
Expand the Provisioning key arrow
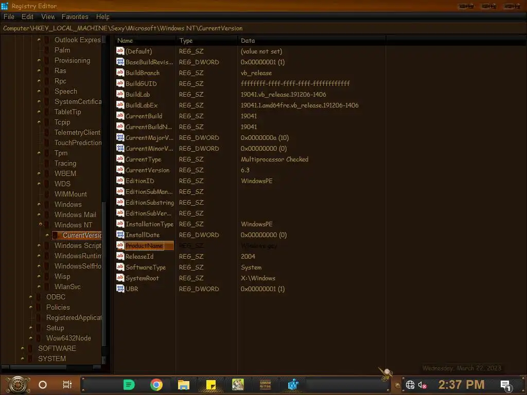(x=39, y=60)
